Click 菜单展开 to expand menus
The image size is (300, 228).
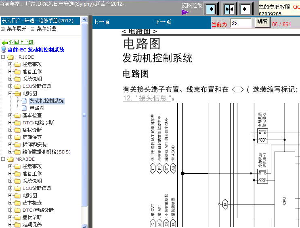17,29
